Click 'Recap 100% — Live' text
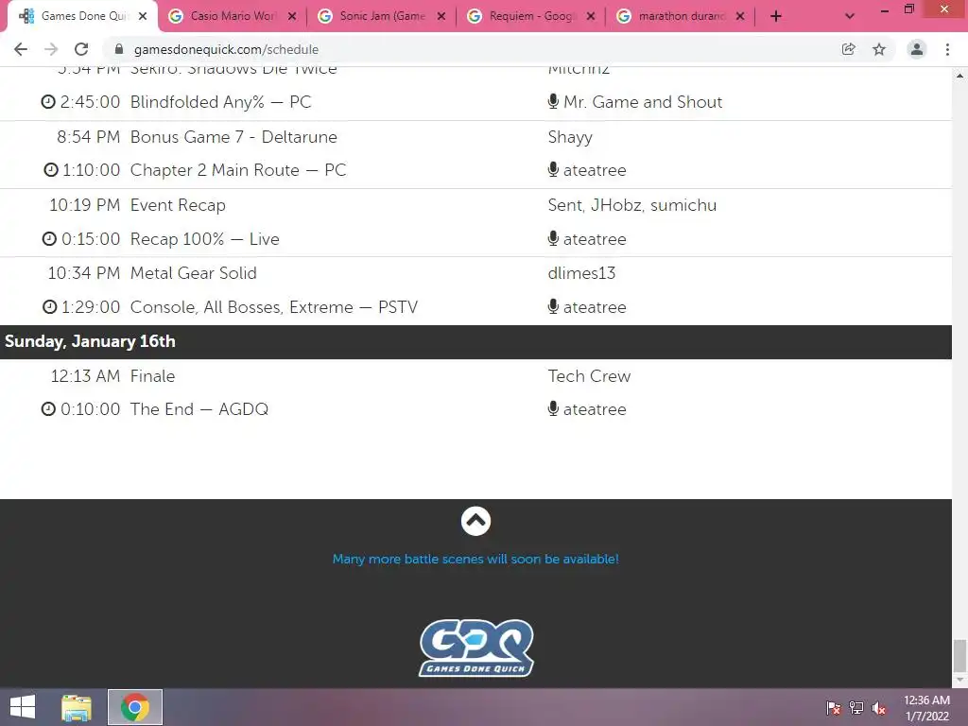The height and width of the screenshot is (726, 968). point(205,239)
